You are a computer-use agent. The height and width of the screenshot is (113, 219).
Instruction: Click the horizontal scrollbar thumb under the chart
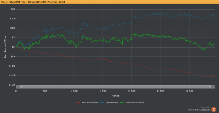coord(115,87)
